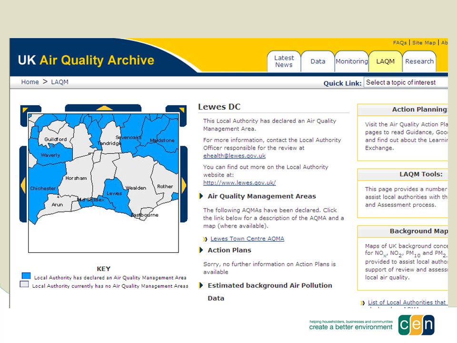Select Arun on the map
457x343 pixels.
pyautogui.click(x=57, y=204)
